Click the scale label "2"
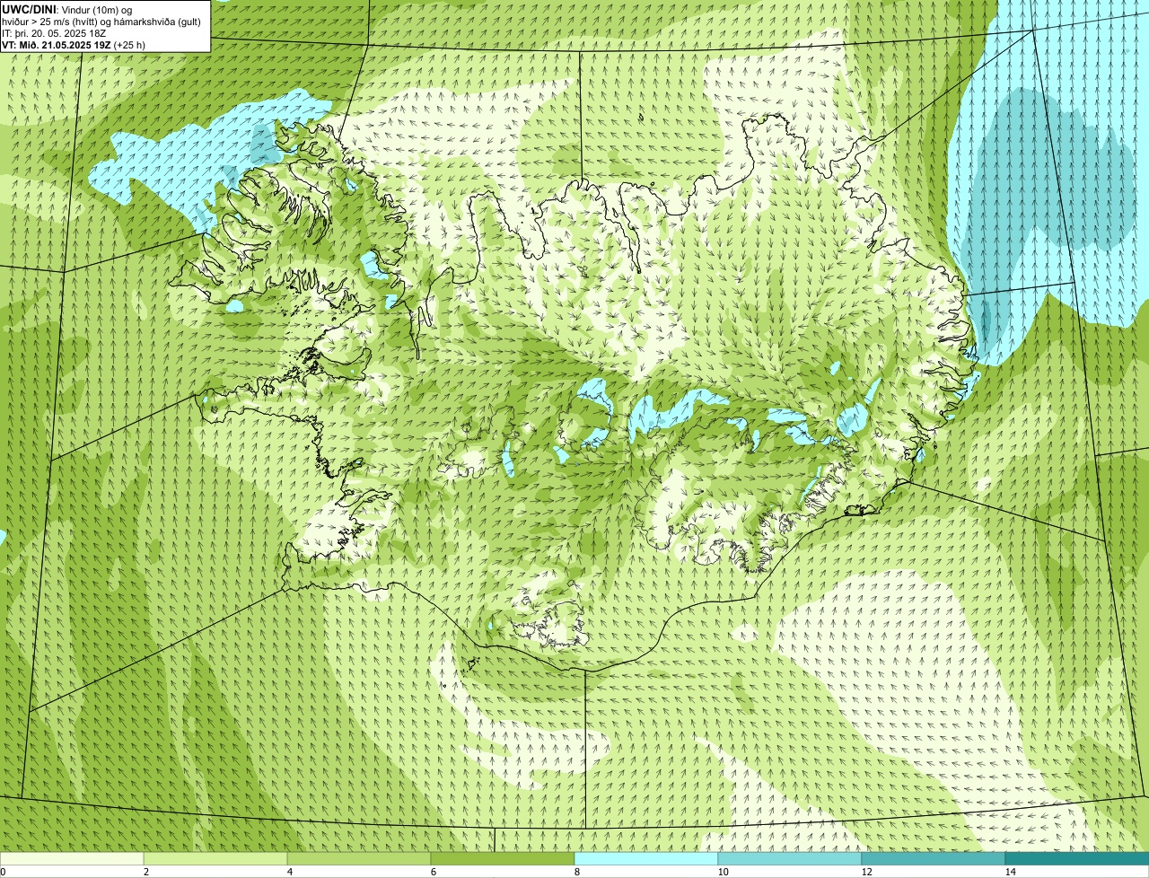 [145, 872]
